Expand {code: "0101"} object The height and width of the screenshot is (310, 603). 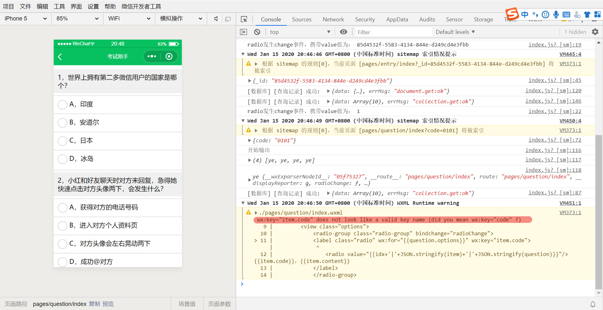point(250,140)
